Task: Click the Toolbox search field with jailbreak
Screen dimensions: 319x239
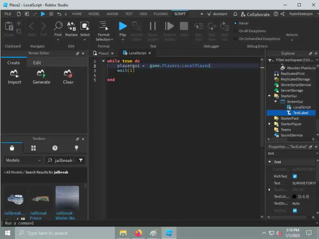Action: (x=61, y=161)
